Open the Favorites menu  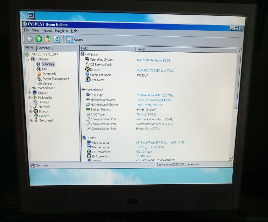(61, 31)
